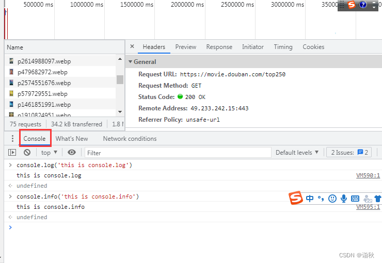Open the Preview tab
This screenshot has width=382, height=263.
[186, 47]
